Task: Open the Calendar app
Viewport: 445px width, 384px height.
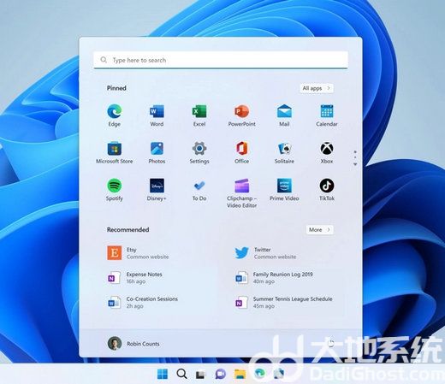Action: [327, 115]
